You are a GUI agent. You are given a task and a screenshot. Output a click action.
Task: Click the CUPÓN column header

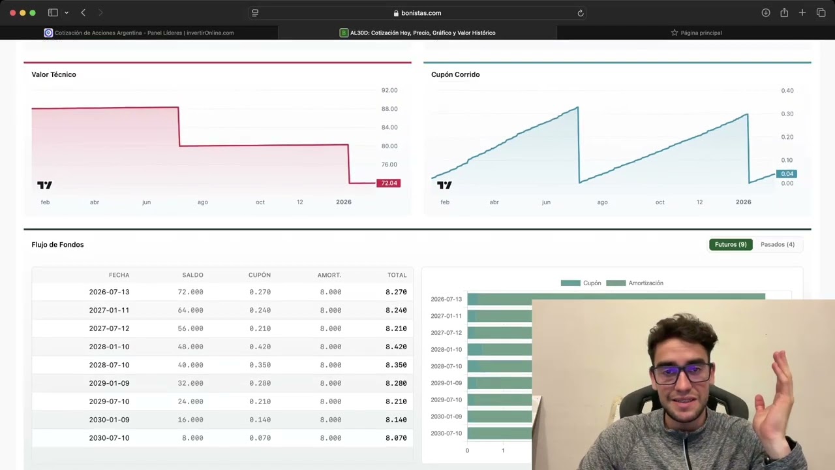[x=260, y=275]
